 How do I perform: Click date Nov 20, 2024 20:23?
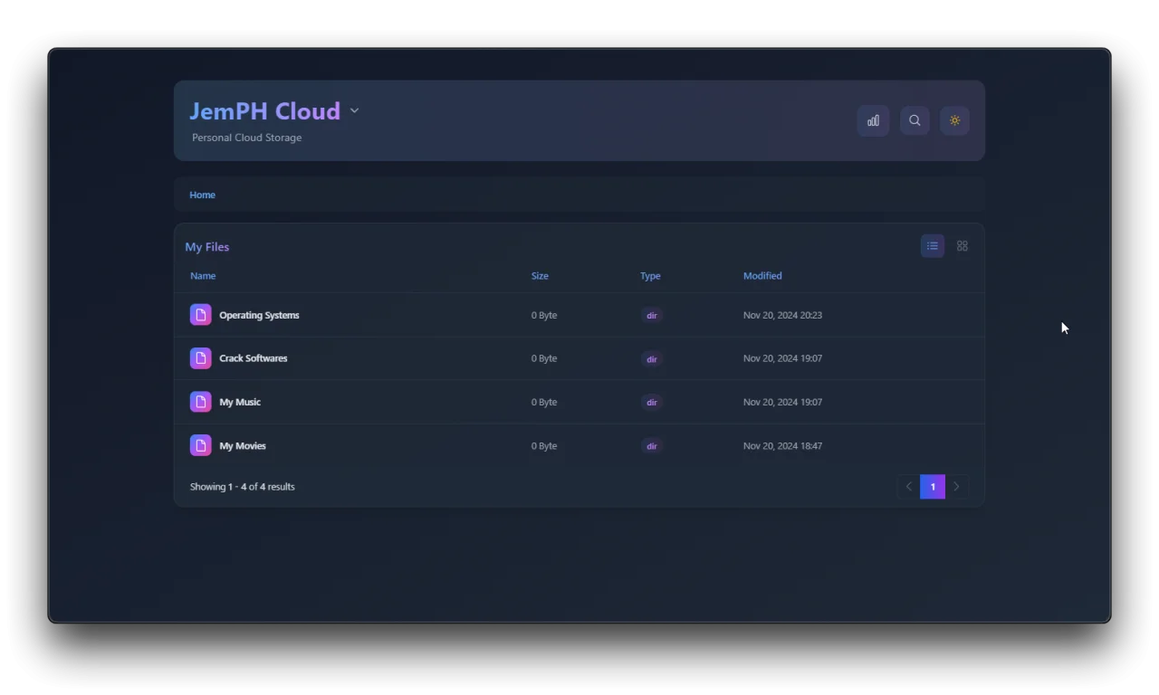[782, 316]
